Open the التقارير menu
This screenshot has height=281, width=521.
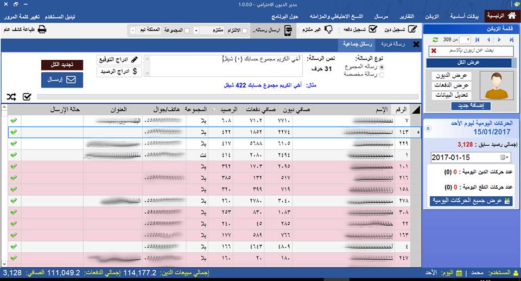(x=406, y=16)
